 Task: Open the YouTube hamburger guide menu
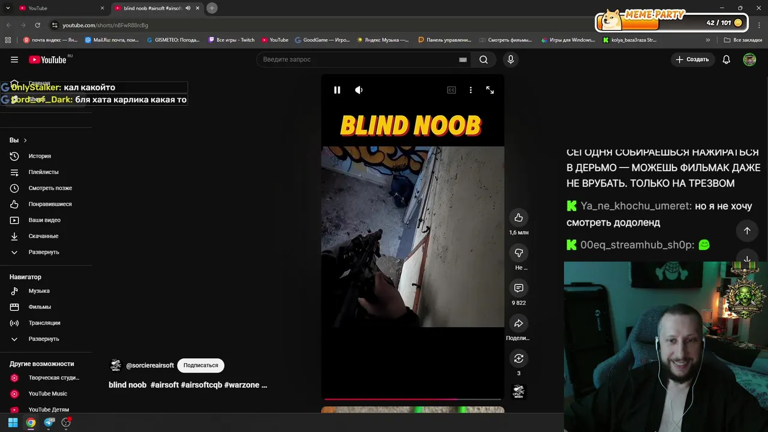[x=14, y=59]
